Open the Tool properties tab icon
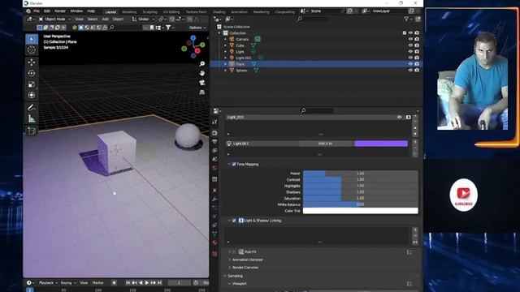The image size is (520, 292). tap(214, 122)
